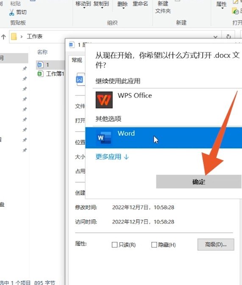Click the docx file icon for 1
Viewport: 242px width, 285px height.
pyautogui.click(x=40, y=65)
